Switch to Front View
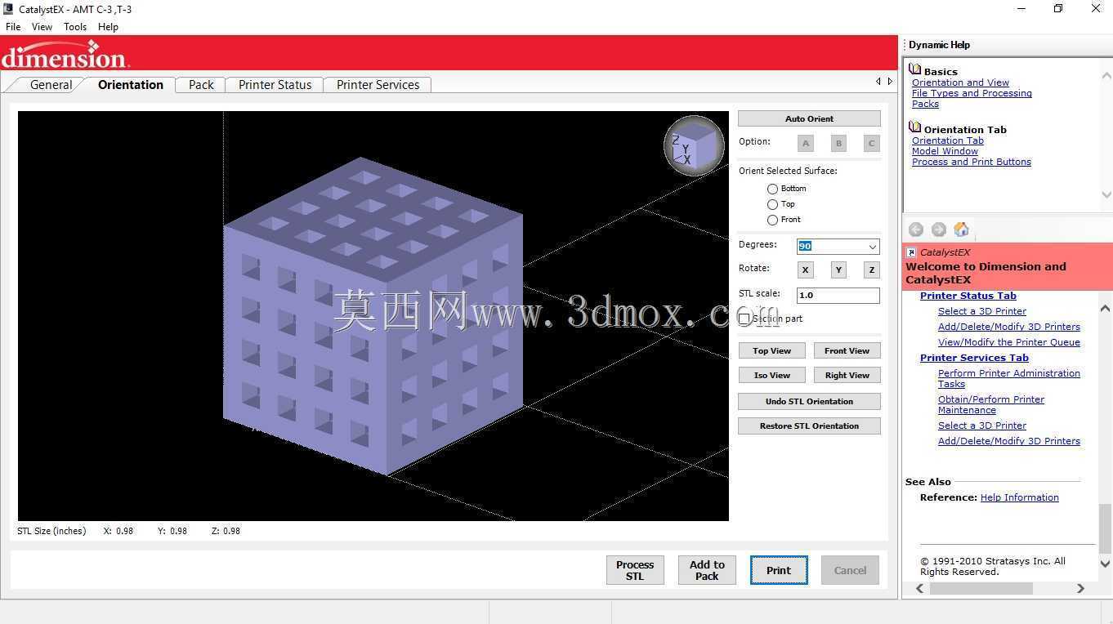Image resolution: width=1113 pixels, height=624 pixels. coord(847,350)
